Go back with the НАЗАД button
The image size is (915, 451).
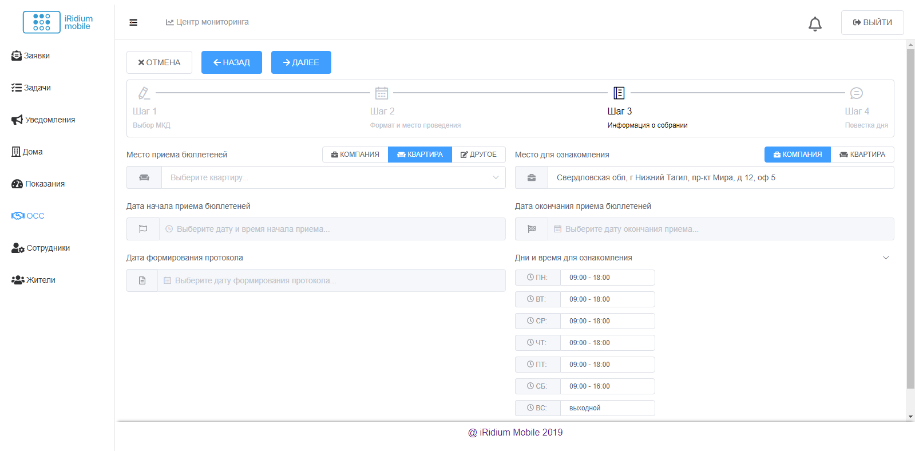[x=232, y=62]
